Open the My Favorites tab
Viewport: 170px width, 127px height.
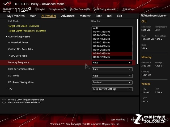point(16,16)
